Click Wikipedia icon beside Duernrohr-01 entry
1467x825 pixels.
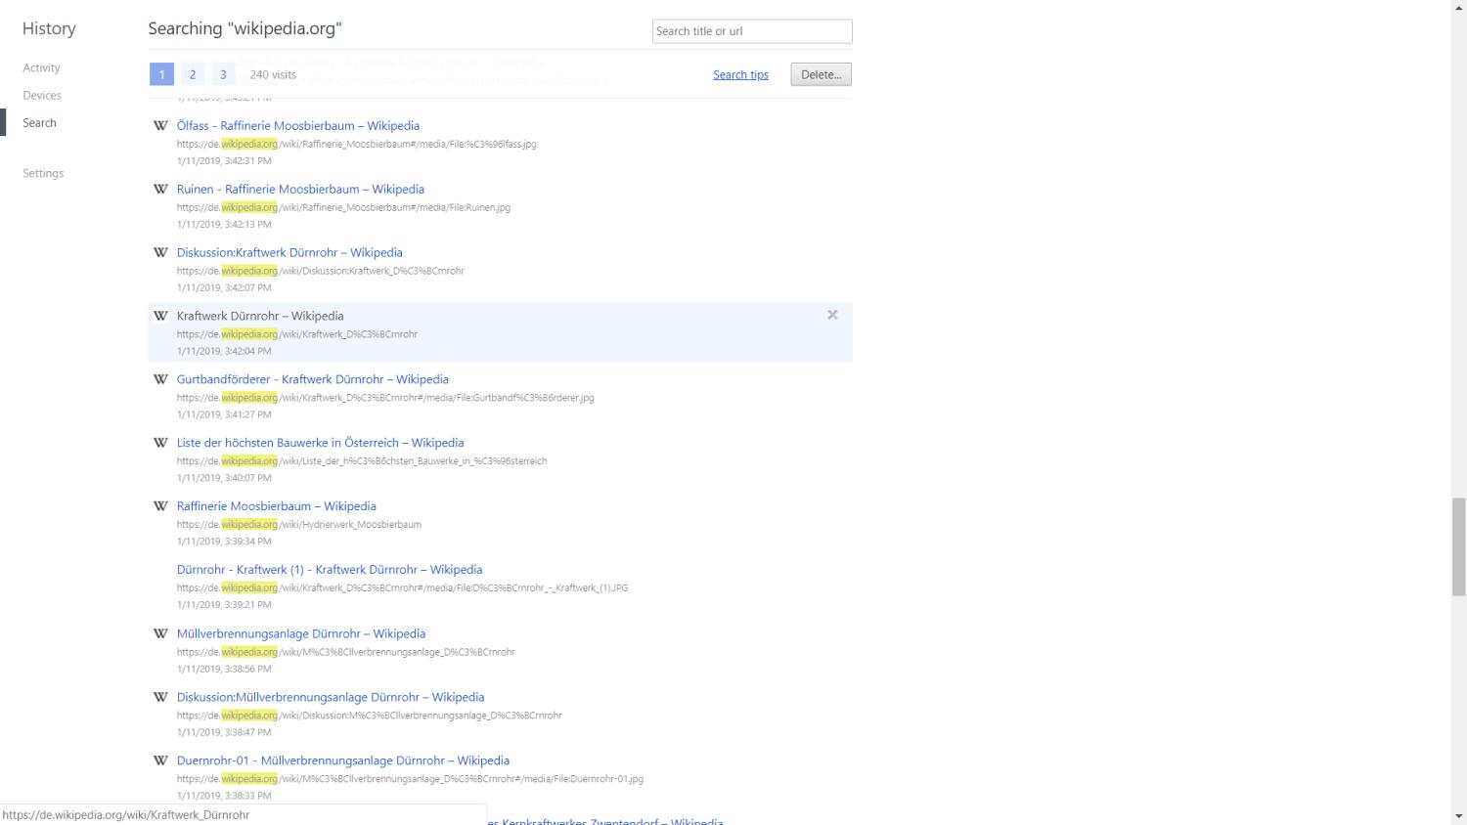pos(160,760)
